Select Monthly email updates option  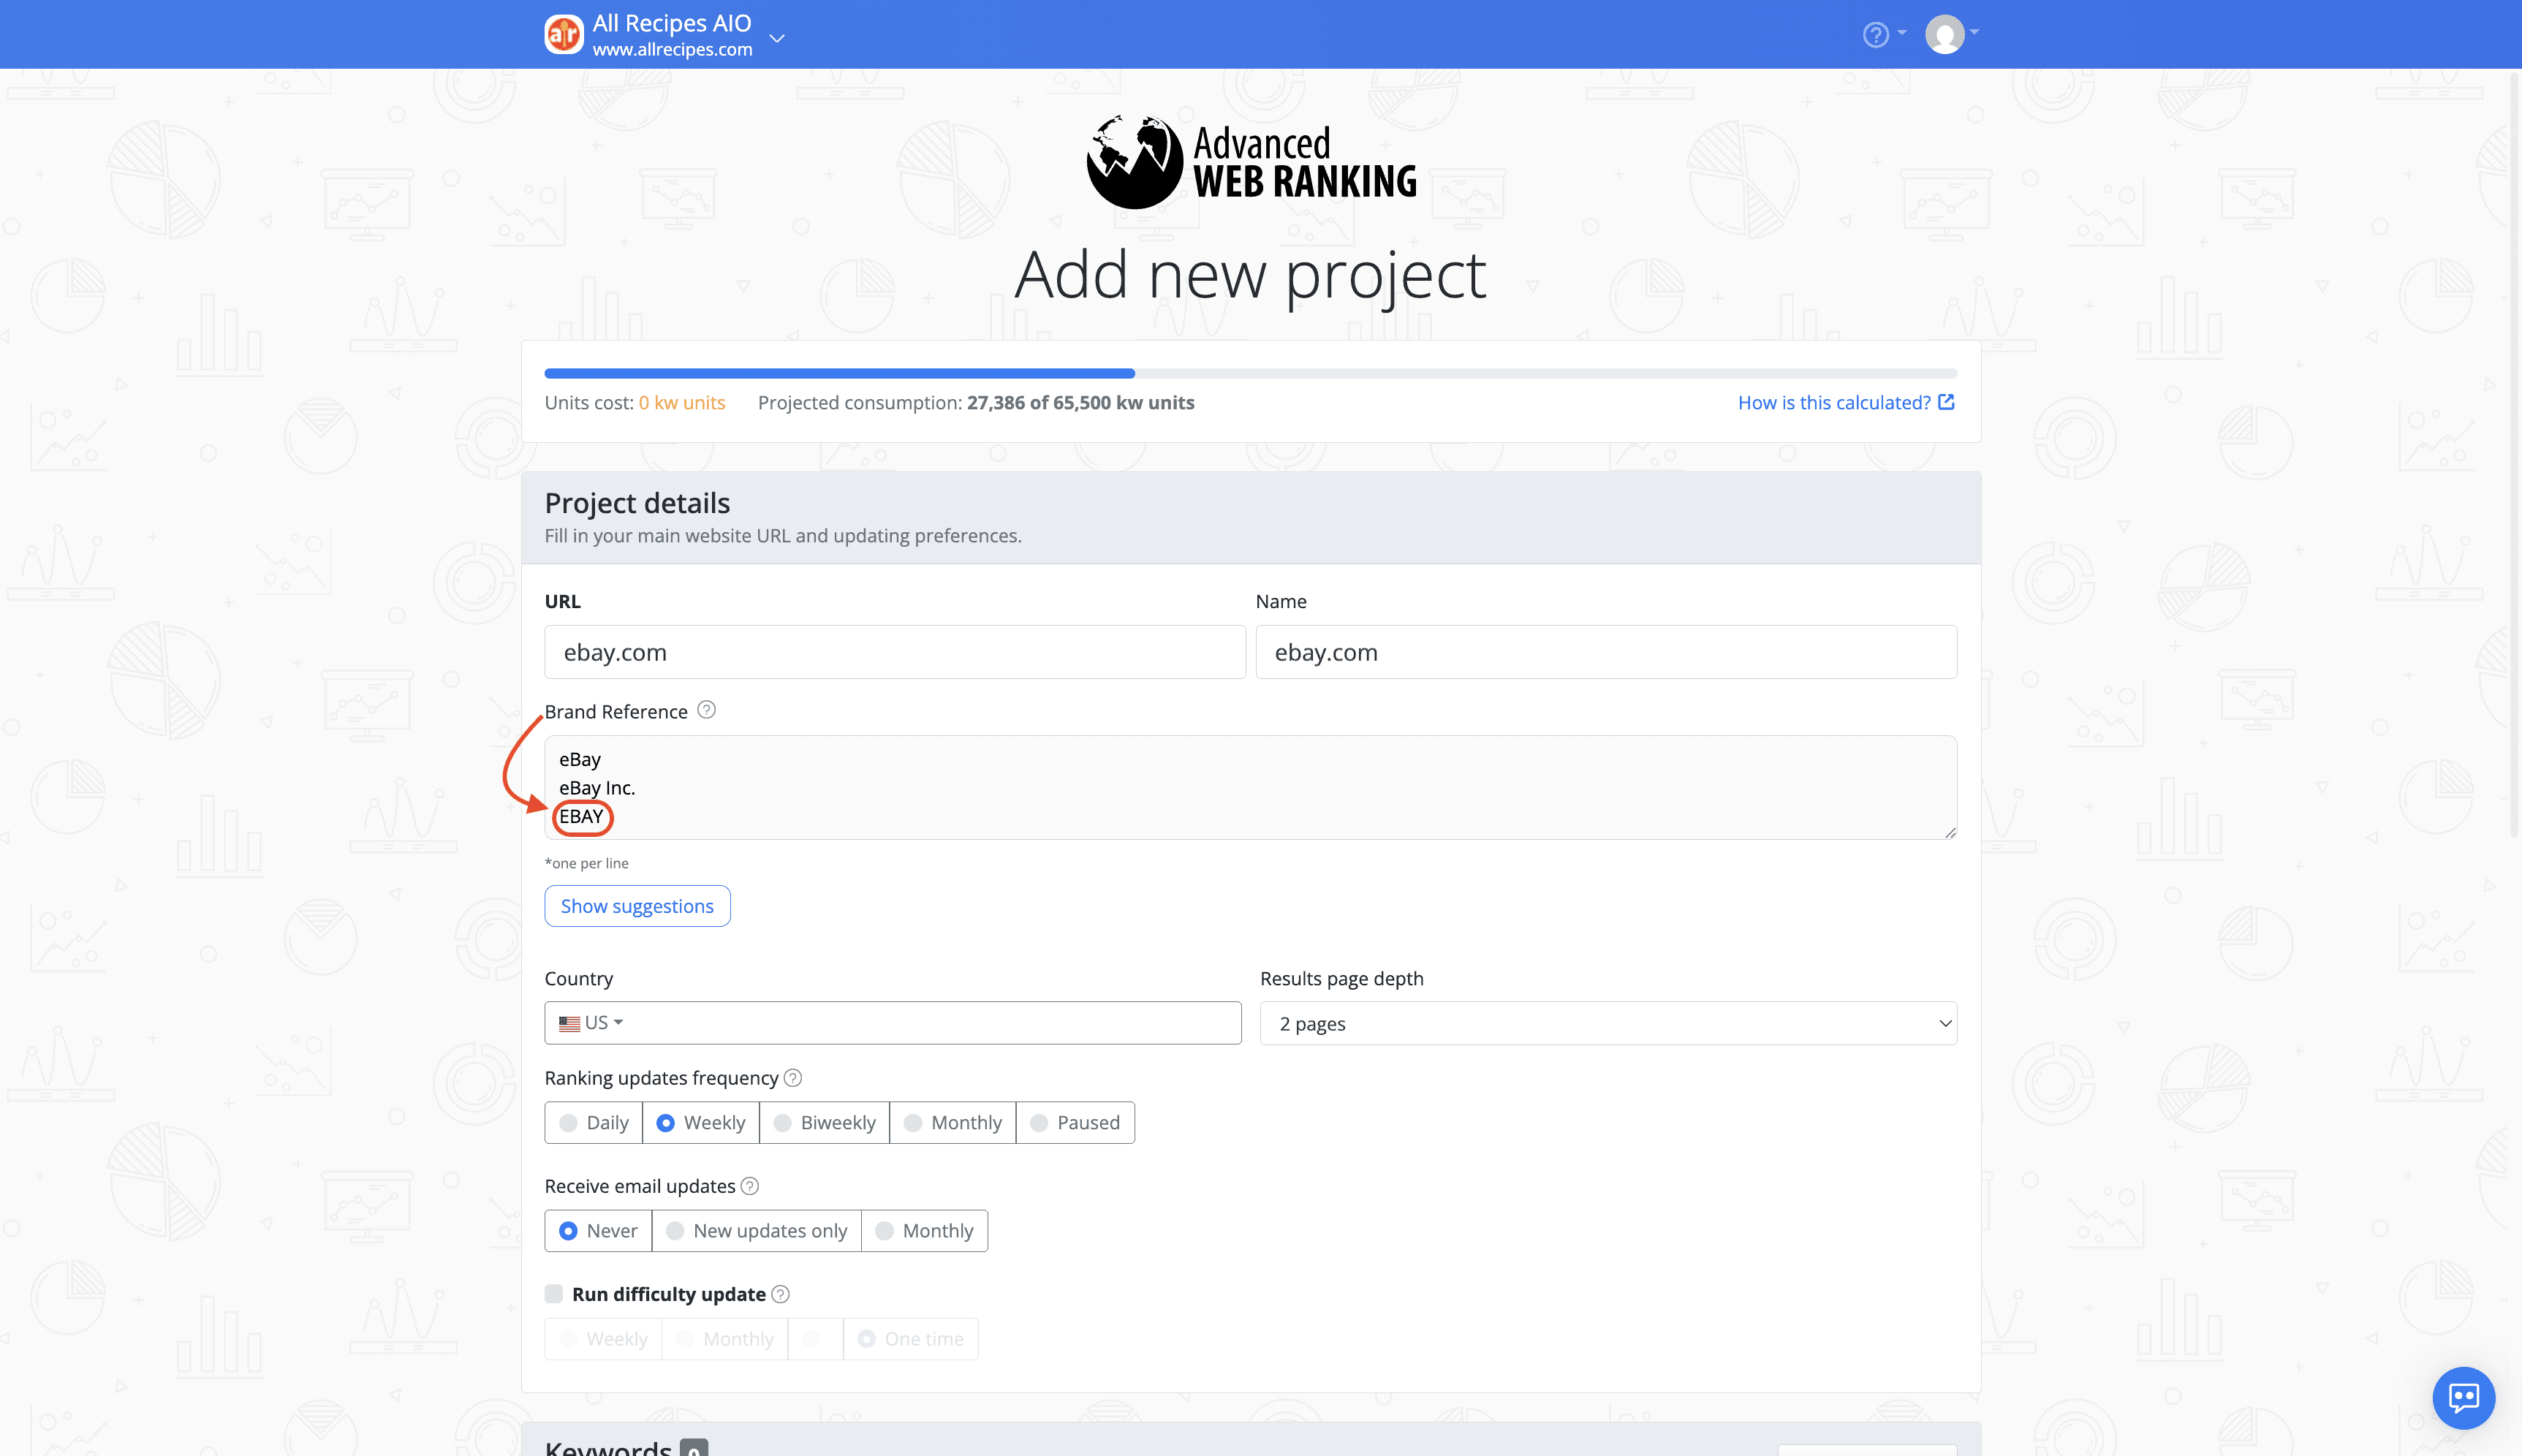(925, 1231)
